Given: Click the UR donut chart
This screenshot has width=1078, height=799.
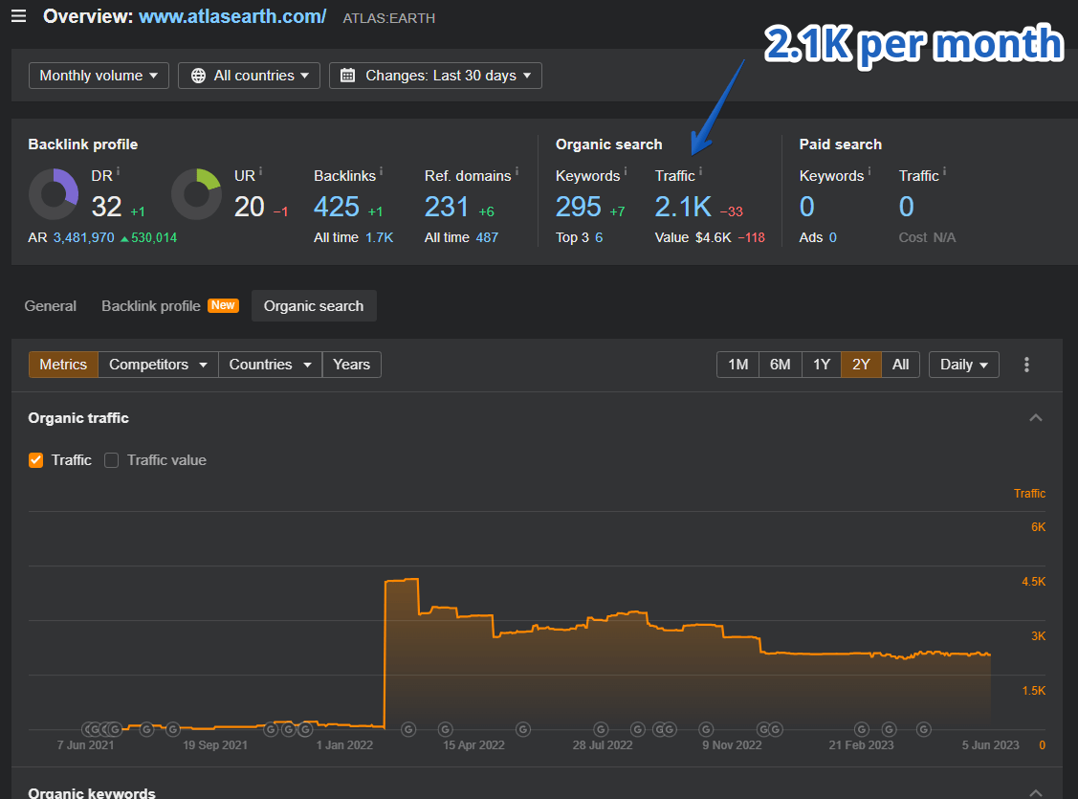Looking at the screenshot, I should (197, 194).
